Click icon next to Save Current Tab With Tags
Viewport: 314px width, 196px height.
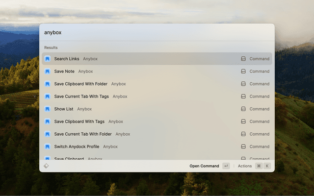tap(48, 97)
